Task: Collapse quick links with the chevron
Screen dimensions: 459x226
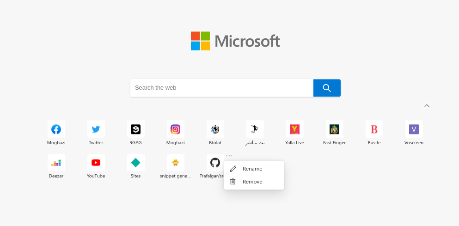Action: (x=427, y=106)
